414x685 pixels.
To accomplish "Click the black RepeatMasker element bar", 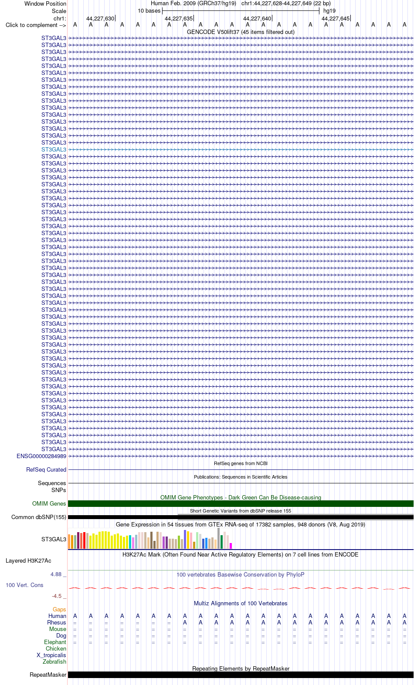I will [241, 675].
